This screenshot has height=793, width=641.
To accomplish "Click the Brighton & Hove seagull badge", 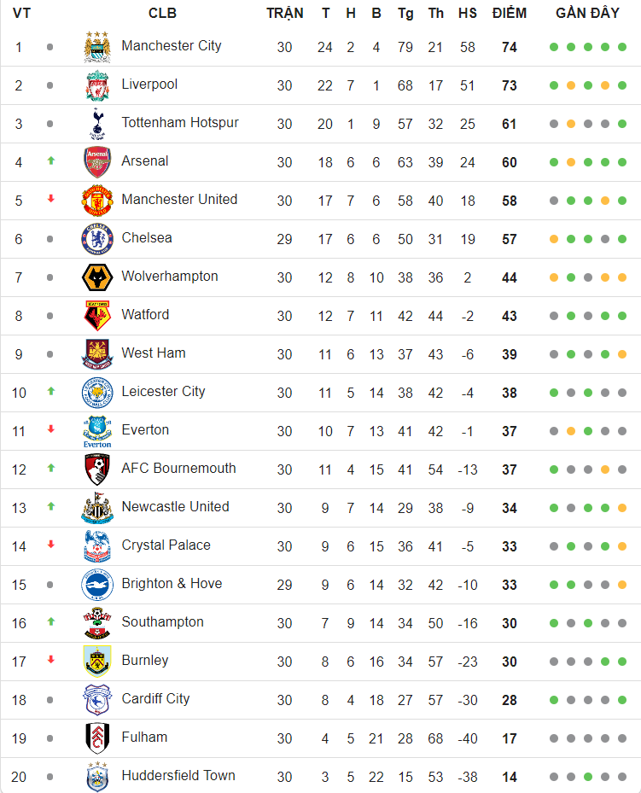I will click(x=97, y=585).
